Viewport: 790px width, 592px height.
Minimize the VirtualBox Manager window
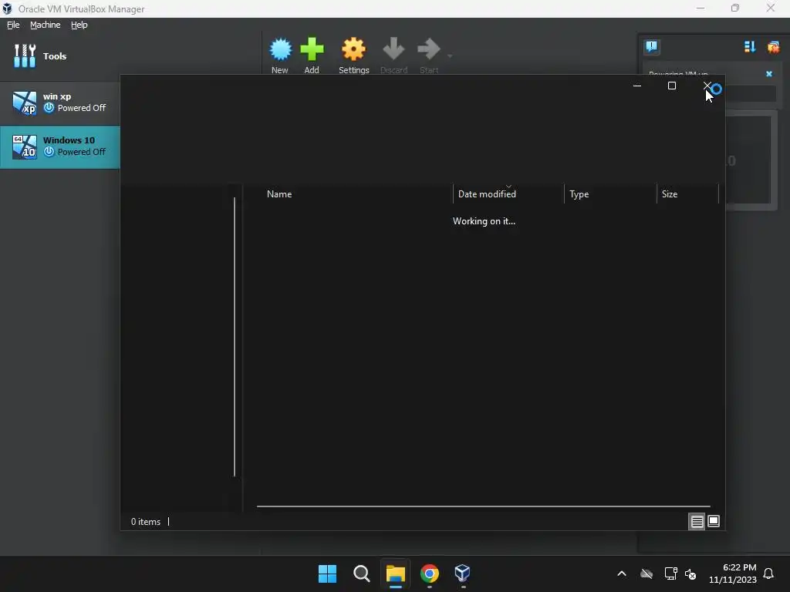701,8
